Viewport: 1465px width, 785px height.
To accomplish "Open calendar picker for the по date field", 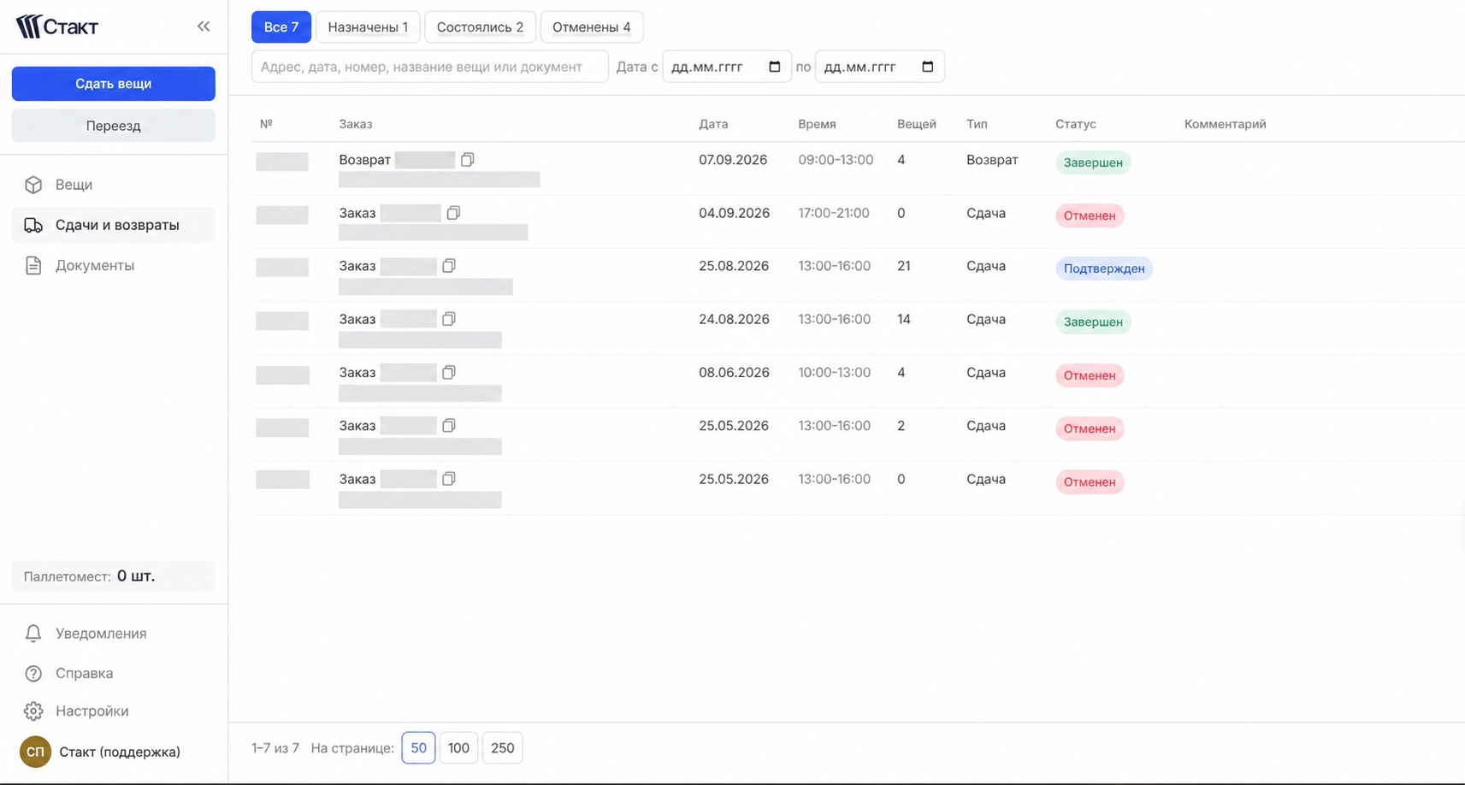I will coord(928,67).
